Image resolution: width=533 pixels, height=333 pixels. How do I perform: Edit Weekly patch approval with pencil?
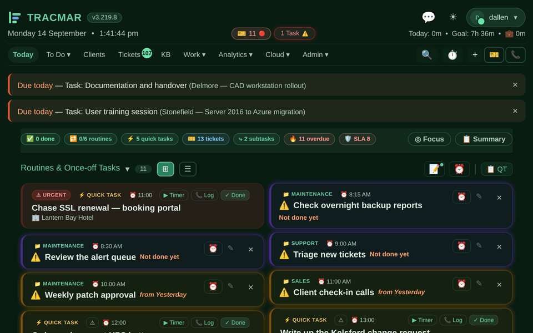point(230,286)
